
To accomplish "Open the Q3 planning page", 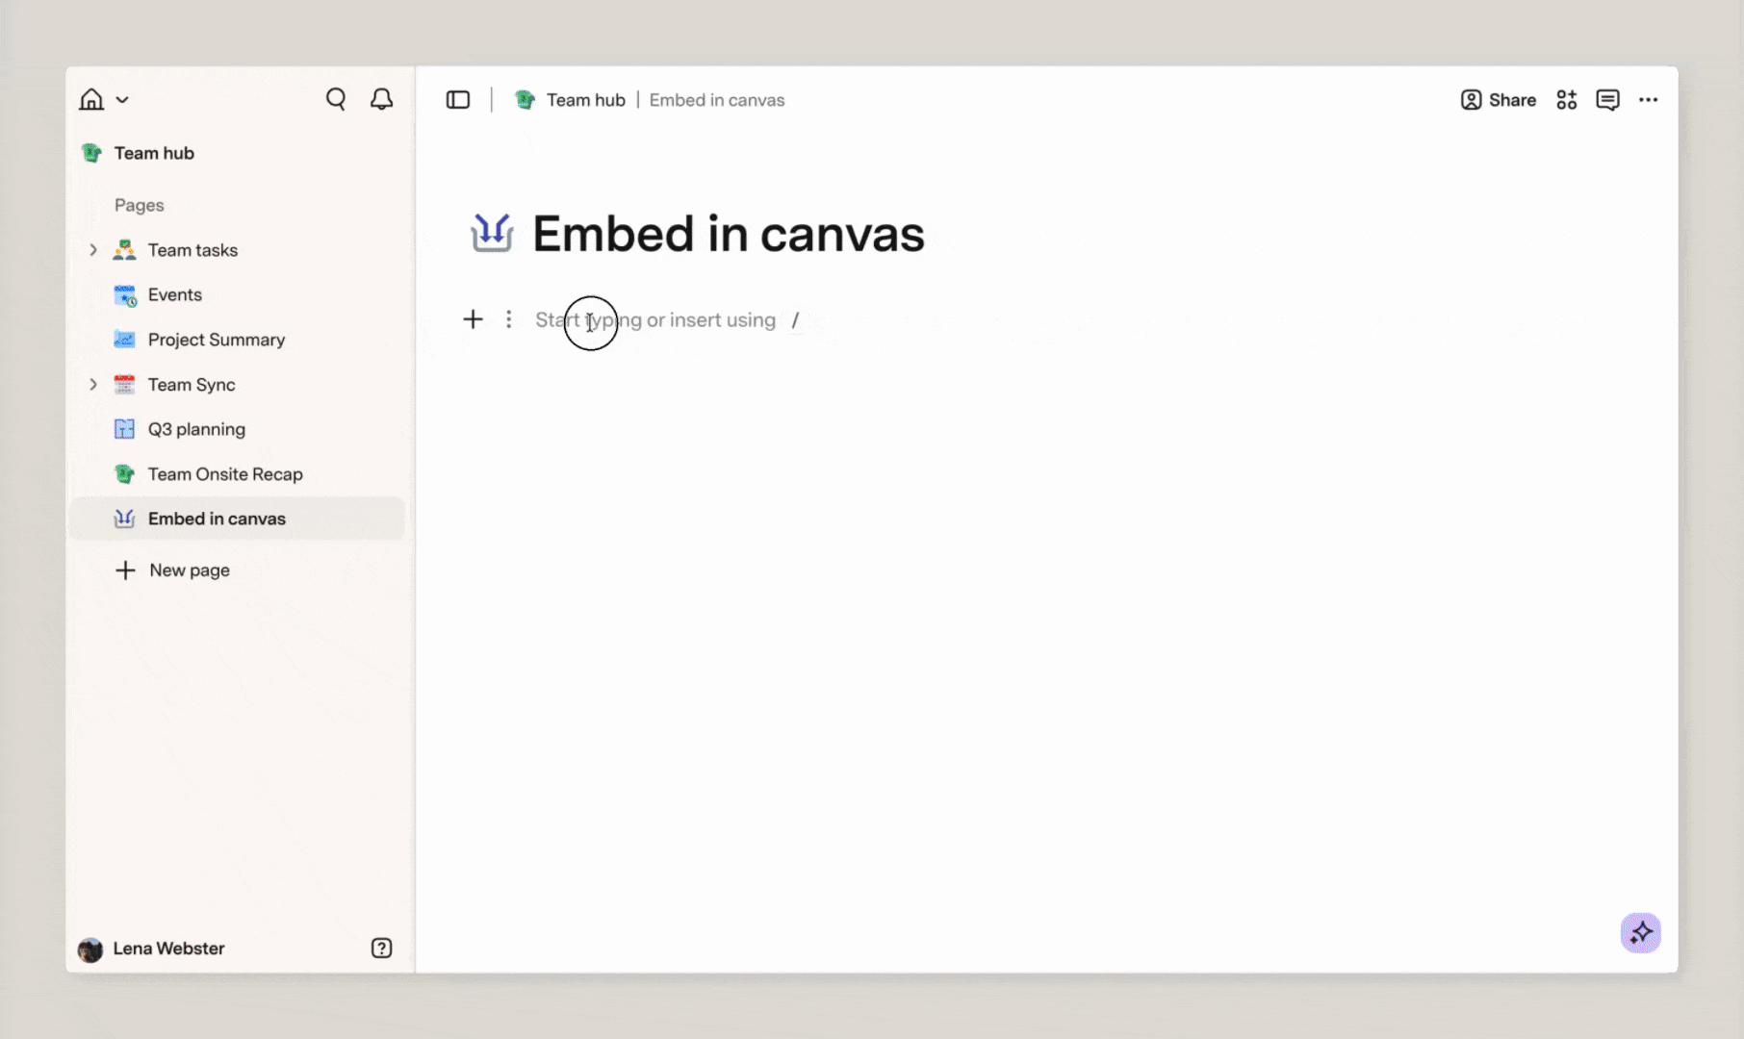I will pyautogui.click(x=196, y=429).
